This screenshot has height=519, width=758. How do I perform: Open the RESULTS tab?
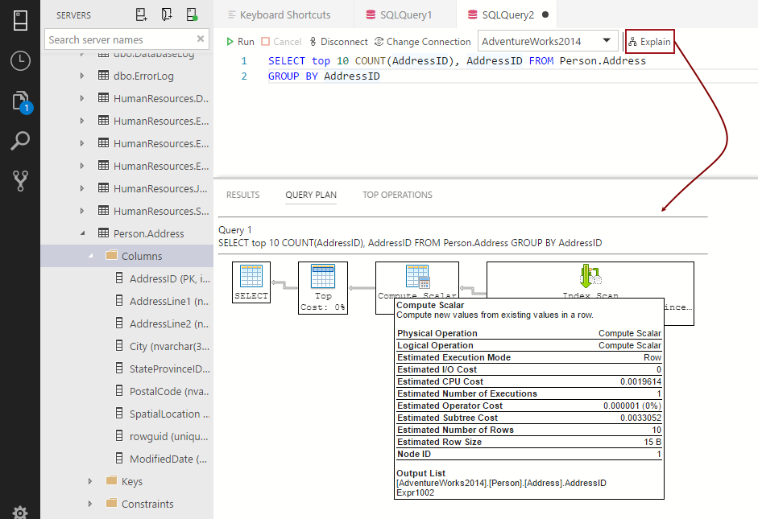click(242, 195)
